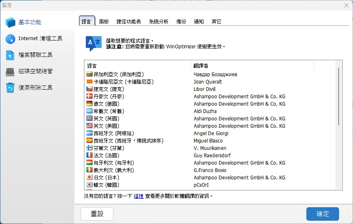Open the 復原刪除工具 recycle icon
The width and height of the screenshot is (353, 224).
click(10, 88)
